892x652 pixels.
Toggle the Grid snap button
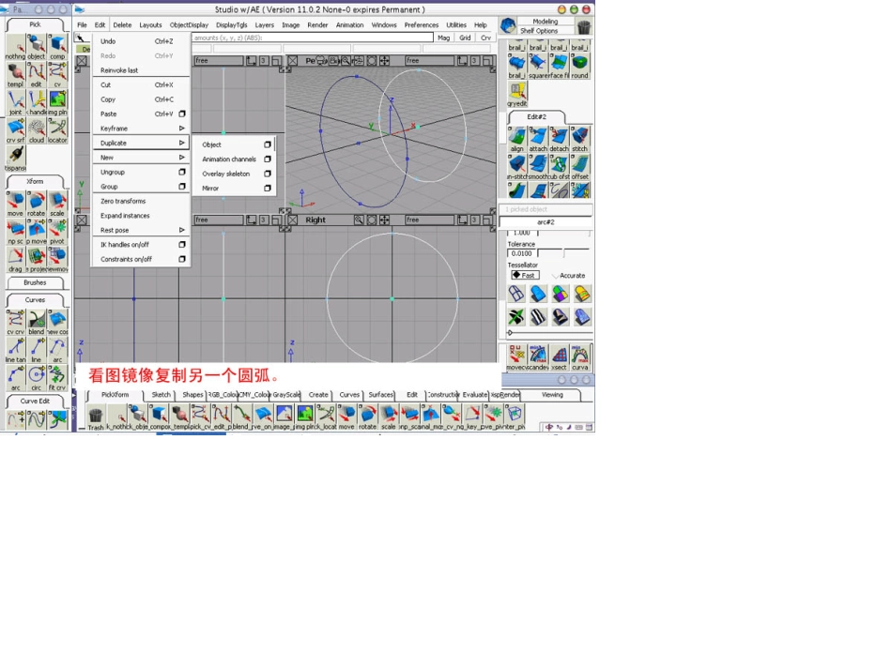465,38
